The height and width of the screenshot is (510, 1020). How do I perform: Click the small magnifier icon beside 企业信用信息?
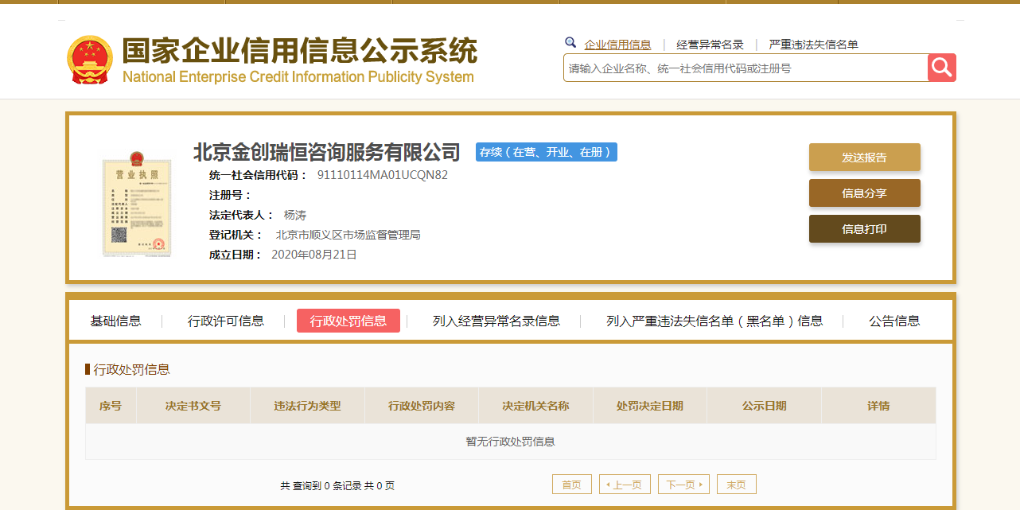(x=570, y=43)
